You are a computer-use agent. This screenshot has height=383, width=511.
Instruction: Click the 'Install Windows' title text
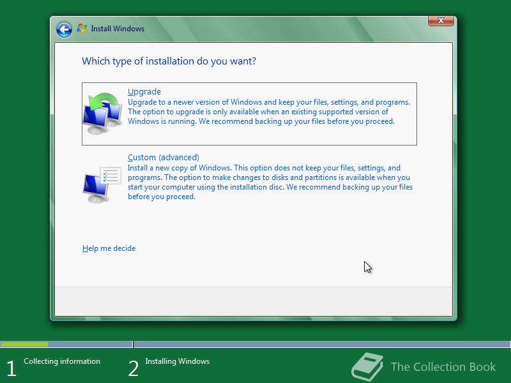coord(118,29)
